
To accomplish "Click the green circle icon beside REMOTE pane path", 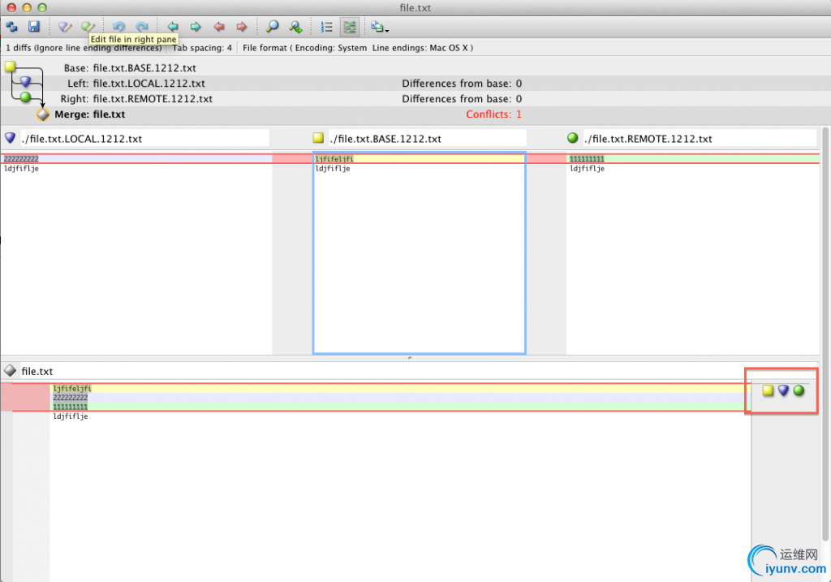I will pos(572,138).
